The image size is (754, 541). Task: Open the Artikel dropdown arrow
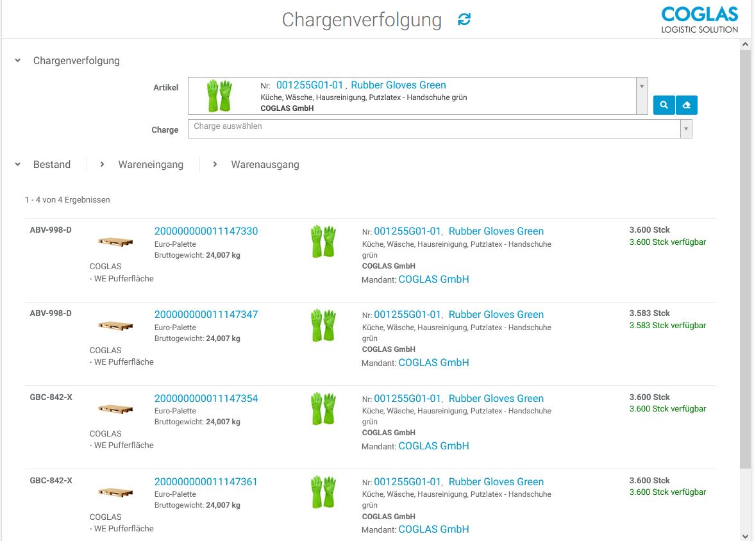[642, 86]
